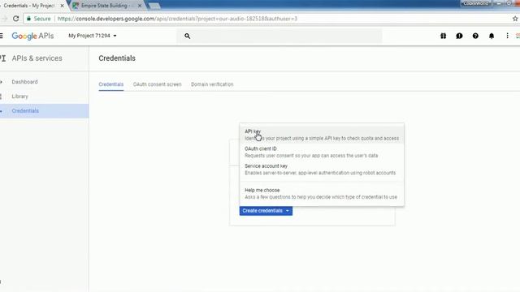The height and width of the screenshot is (292, 520).
Task: Open the feedback alert icon
Action: point(459,36)
